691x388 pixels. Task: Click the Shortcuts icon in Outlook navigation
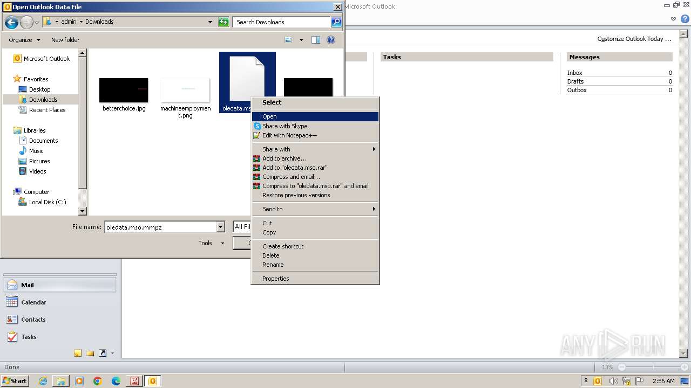click(103, 353)
